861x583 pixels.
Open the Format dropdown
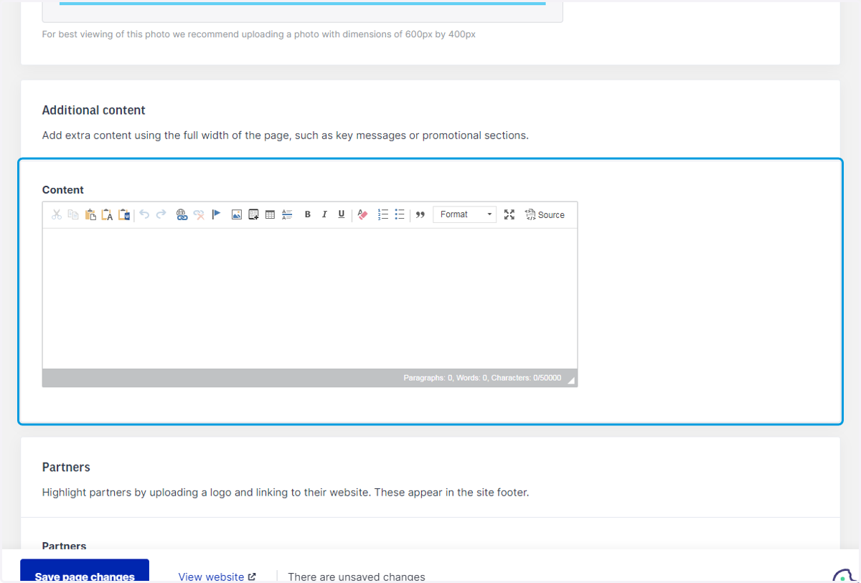[465, 214]
